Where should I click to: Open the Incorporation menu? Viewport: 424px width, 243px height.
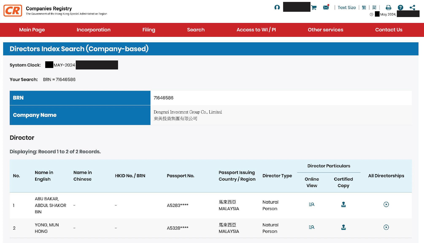click(94, 30)
